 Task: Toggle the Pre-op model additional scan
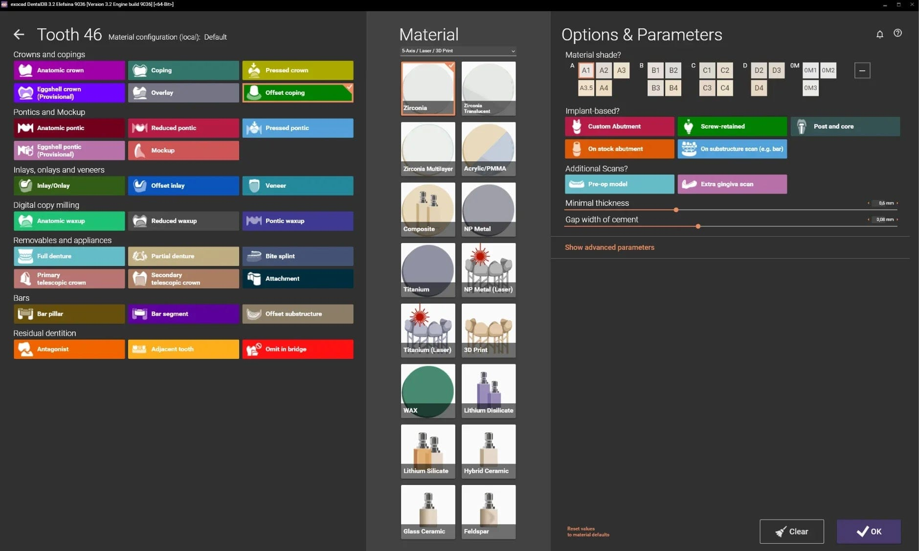[619, 184]
